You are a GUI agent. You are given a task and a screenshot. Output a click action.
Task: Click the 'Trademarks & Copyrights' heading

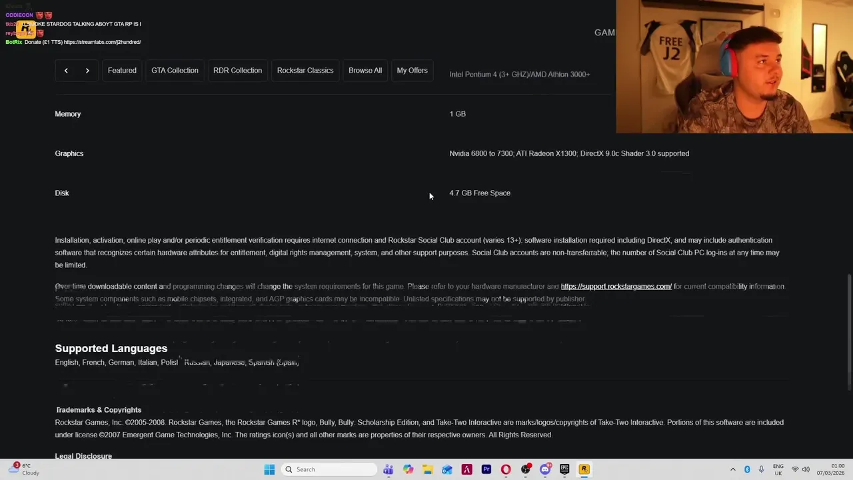99,410
